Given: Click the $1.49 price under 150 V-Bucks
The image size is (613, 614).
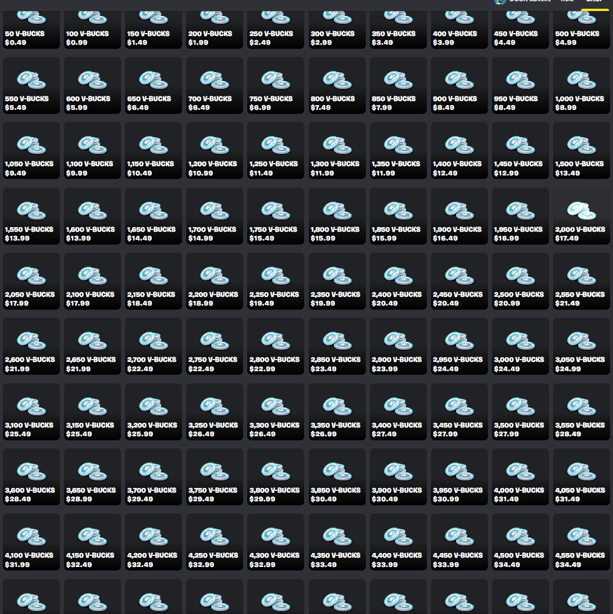Looking at the screenshot, I should 137,42.
